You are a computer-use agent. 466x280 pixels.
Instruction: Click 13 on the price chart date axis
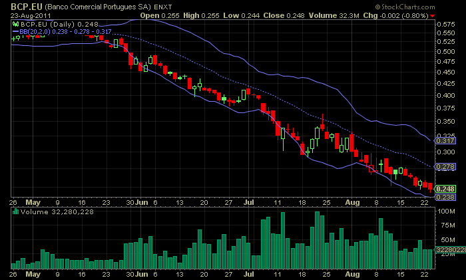tap(179, 202)
